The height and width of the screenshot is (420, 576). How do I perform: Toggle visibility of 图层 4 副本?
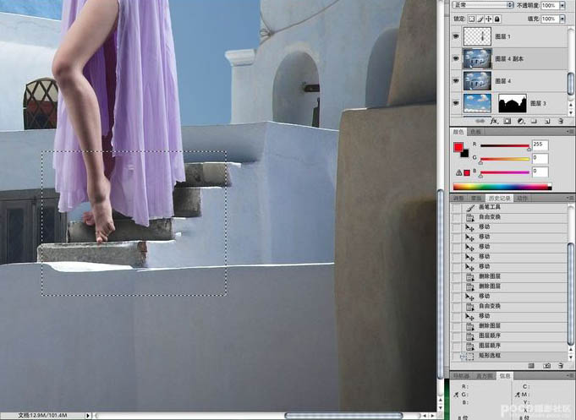[x=456, y=59]
